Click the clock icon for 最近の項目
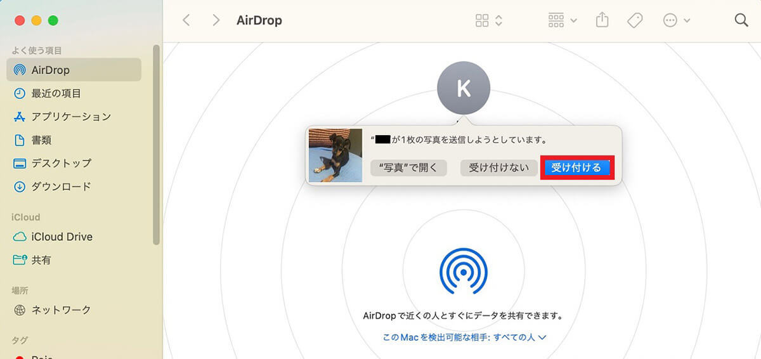 click(x=20, y=93)
